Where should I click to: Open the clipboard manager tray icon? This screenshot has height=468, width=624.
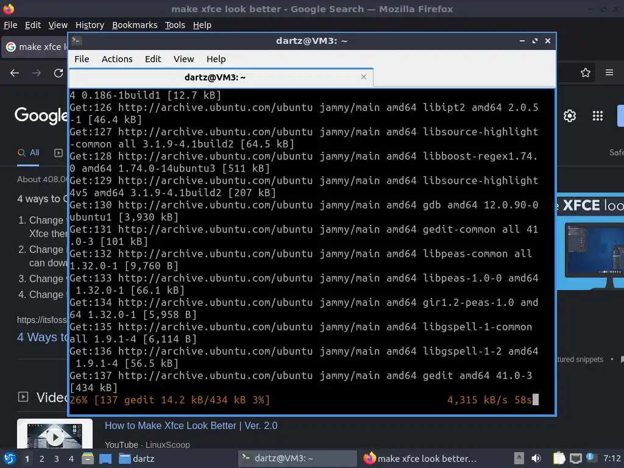pyautogui.click(x=559, y=458)
